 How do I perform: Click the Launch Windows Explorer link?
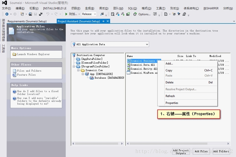(33, 54)
